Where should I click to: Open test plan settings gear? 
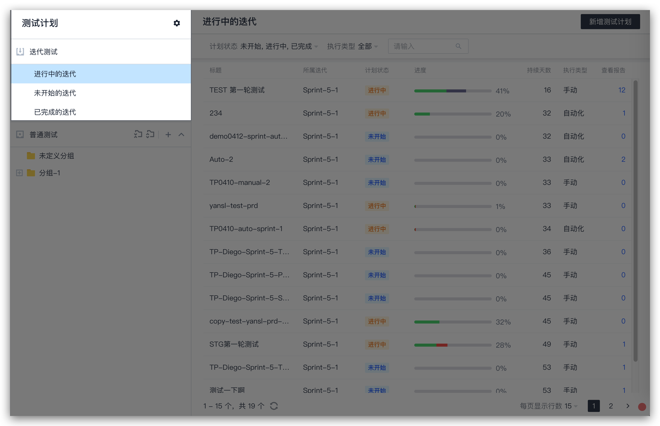(177, 23)
